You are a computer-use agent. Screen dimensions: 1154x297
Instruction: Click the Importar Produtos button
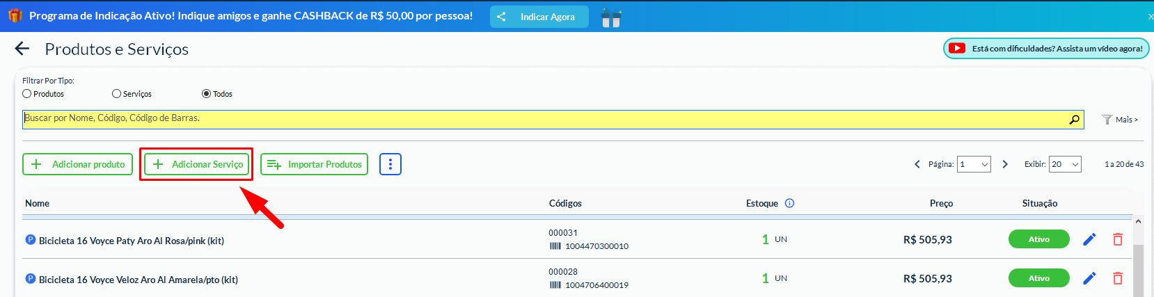pos(314,164)
